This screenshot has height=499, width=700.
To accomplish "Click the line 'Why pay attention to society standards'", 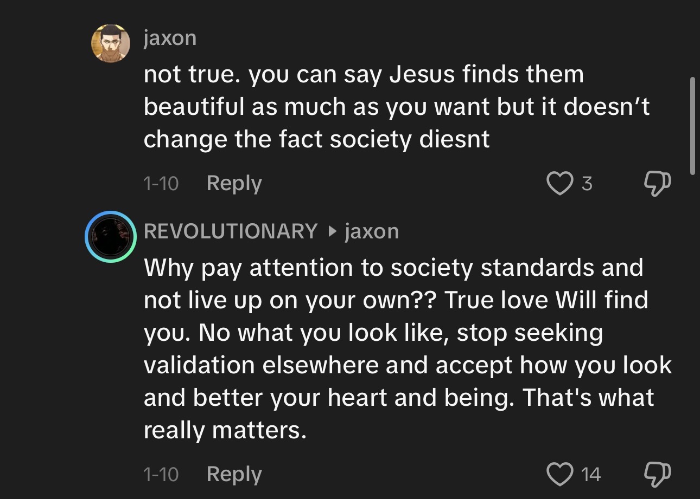I will (x=393, y=268).
